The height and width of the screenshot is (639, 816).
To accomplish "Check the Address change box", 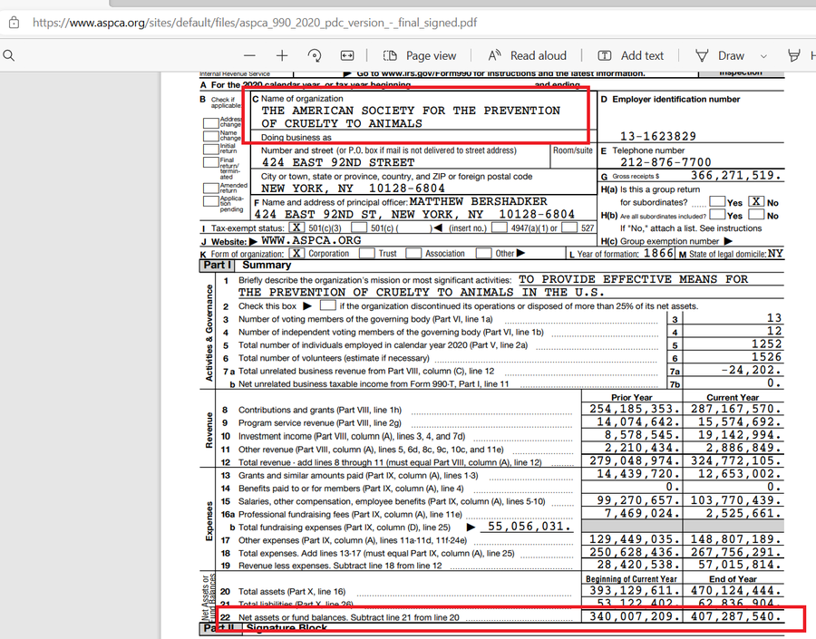I will pos(210,123).
